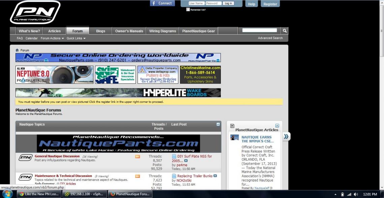Click the Log in button
Viewport: 384px width, 198px height.
[x=228, y=3]
